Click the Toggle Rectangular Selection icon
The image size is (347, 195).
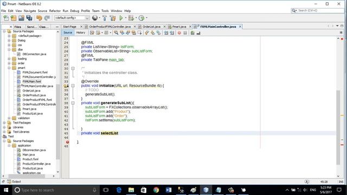pyautogui.click(x=140, y=32)
